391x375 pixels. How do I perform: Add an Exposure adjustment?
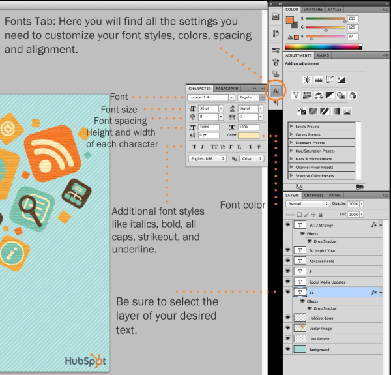point(341,80)
